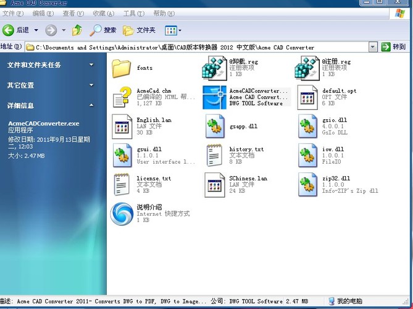
Task: Select the history.txt document icon
Action: click(x=214, y=155)
